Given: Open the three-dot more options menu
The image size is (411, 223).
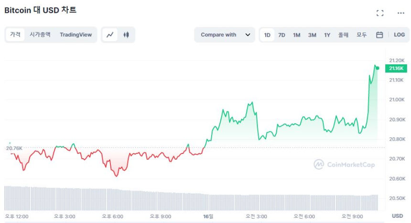Looking at the screenshot, I should tap(400, 13).
